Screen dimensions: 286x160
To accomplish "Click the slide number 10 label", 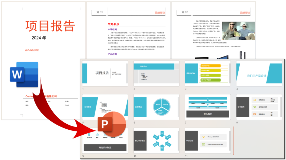I will pos(135,156).
